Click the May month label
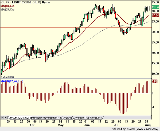 pyautogui.click(x=61, y=125)
